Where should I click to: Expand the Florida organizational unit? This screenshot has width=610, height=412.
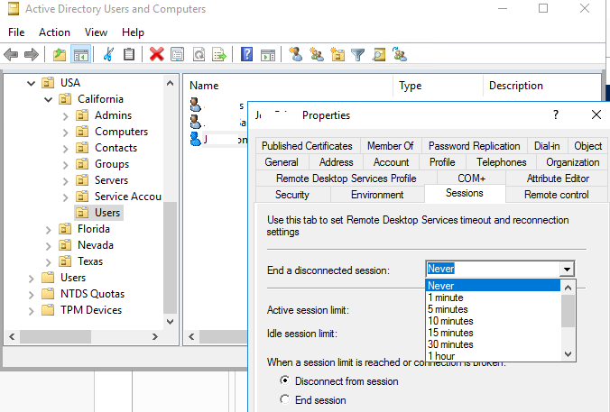(x=49, y=229)
